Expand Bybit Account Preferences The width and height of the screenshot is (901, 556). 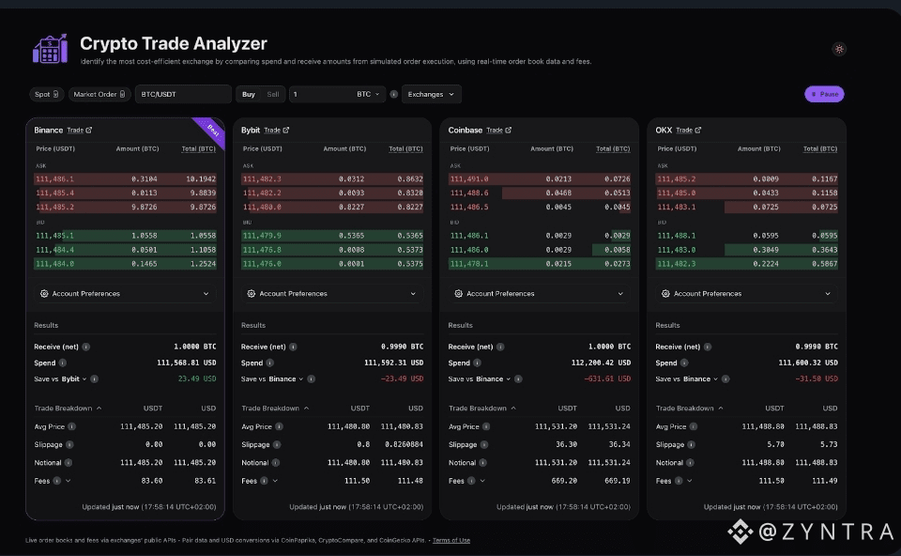[x=332, y=294]
